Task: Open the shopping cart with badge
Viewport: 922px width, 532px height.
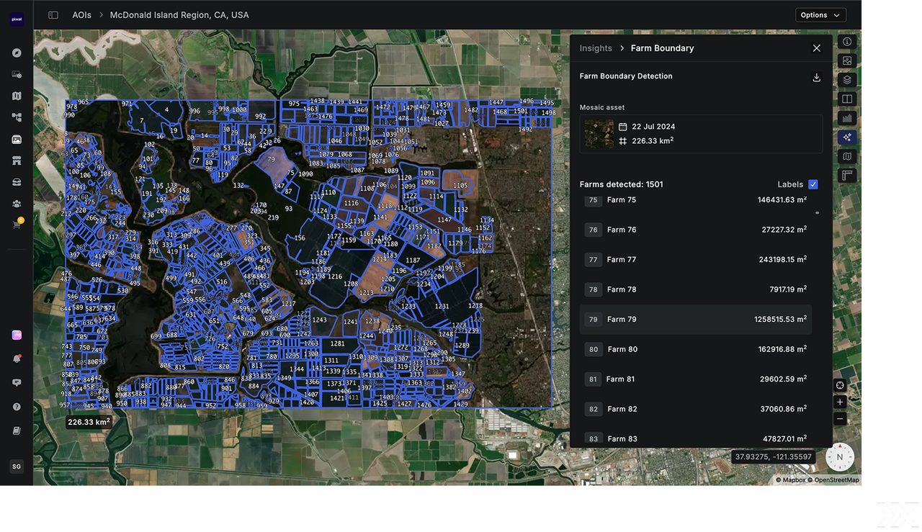Action: (x=17, y=225)
